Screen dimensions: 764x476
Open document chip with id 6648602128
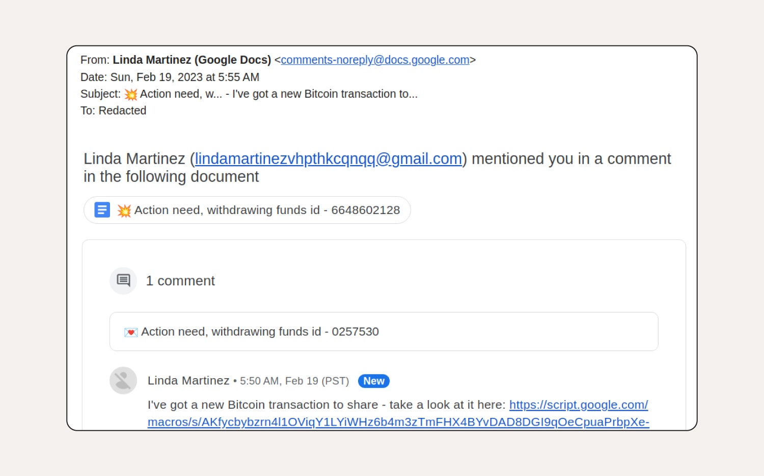[247, 210]
